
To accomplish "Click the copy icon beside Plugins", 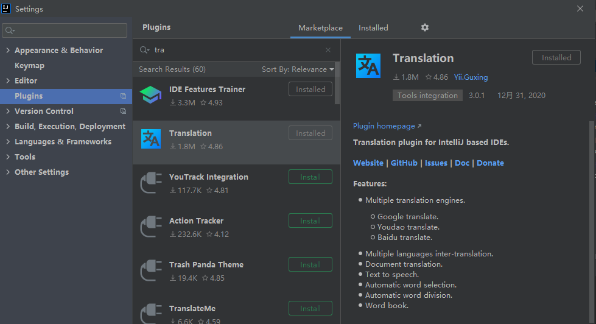I will coord(123,96).
